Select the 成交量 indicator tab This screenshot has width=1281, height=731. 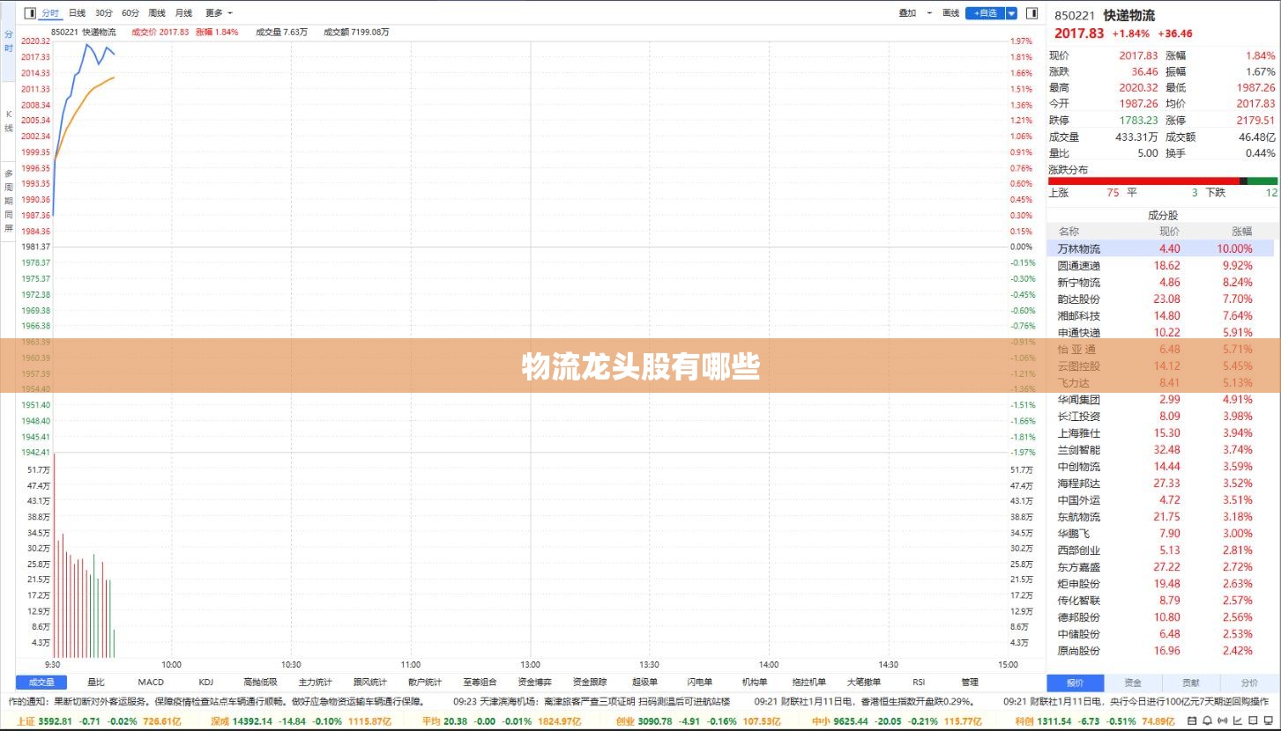click(x=41, y=682)
